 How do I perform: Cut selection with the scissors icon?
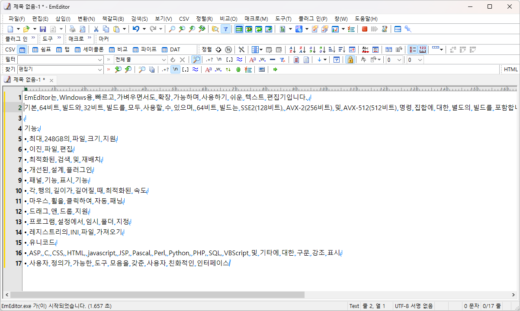coord(96,29)
